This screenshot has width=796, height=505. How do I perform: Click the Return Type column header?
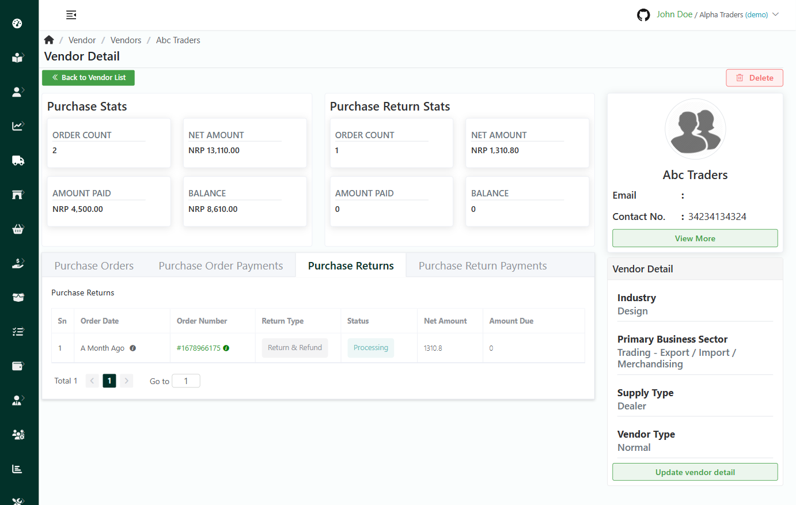pos(283,321)
